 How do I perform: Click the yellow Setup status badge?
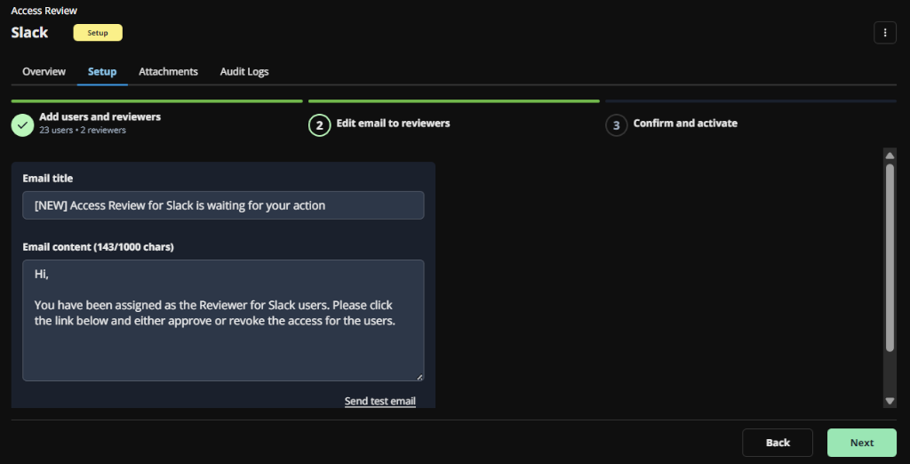[98, 33]
